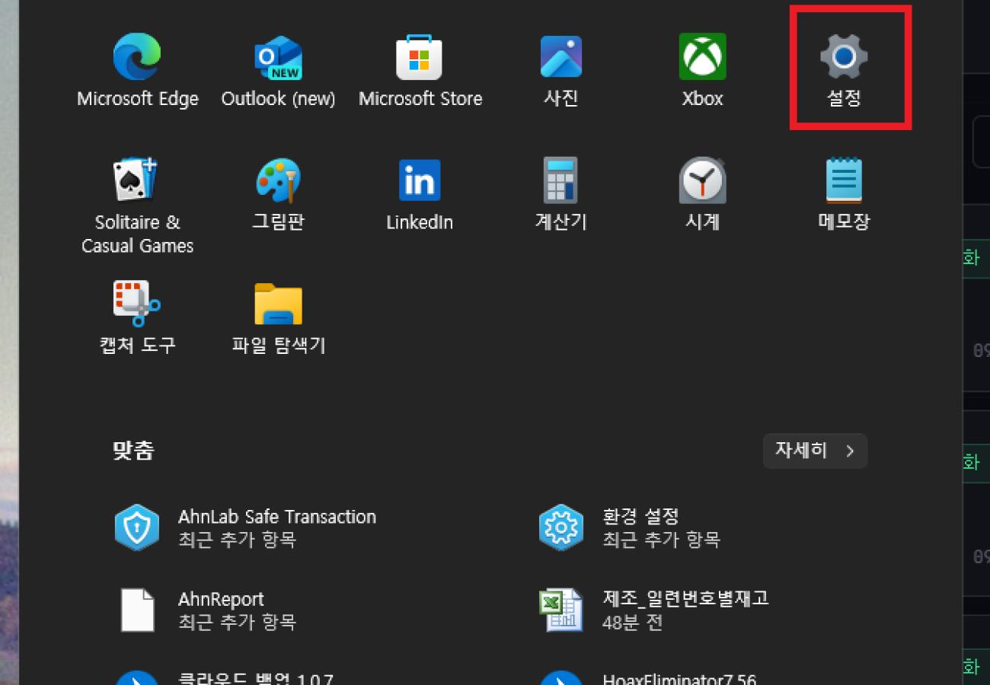Screen dimensions: 990x685
Task: Open the LinkedIn app
Action: coord(420,195)
